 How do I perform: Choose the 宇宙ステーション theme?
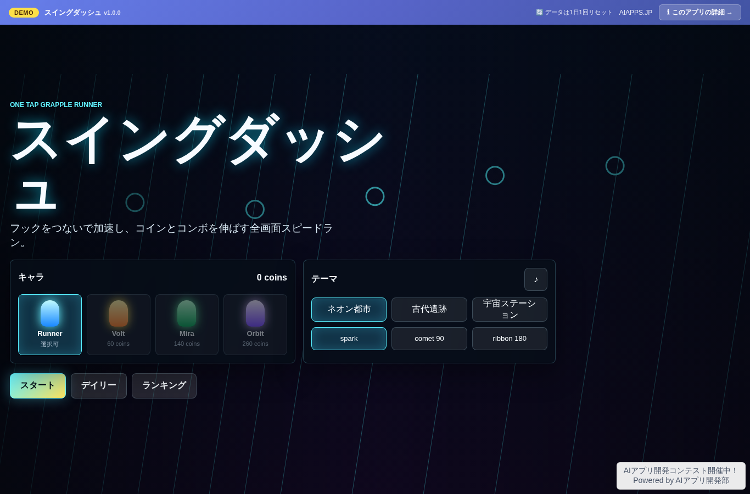pos(510,310)
